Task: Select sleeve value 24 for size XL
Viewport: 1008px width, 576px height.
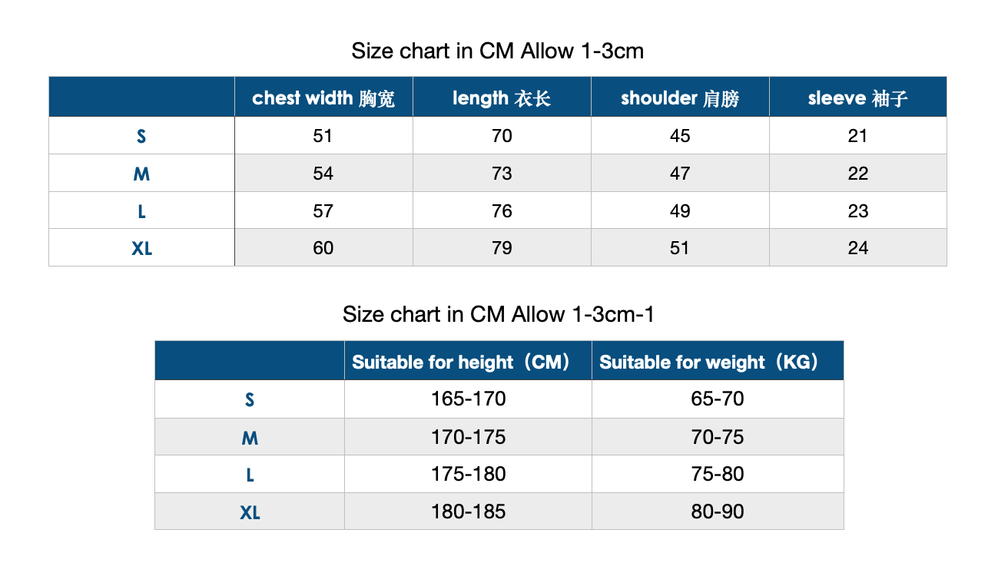Action: (858, 248)
